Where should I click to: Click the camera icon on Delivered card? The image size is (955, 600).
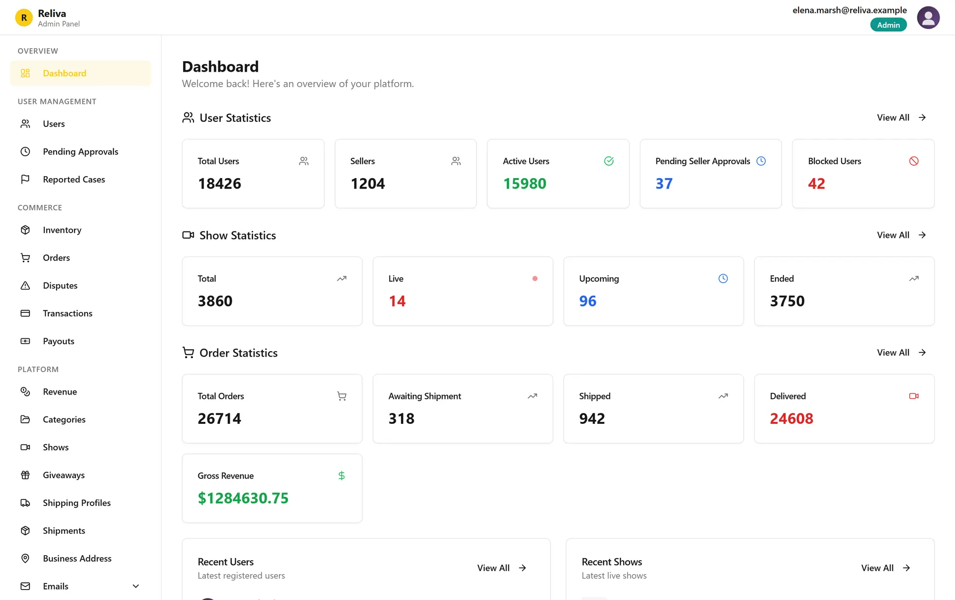click(914, 396)
